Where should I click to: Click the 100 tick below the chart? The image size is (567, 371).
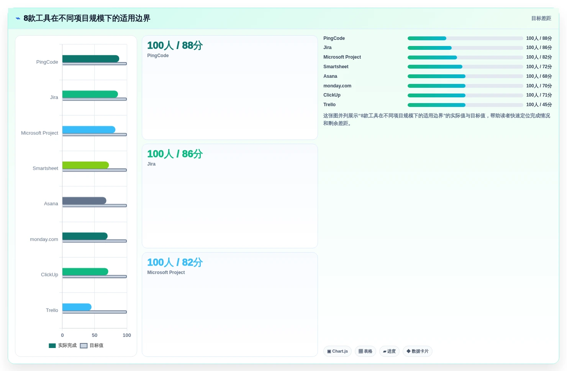pyautogui.click(x=127, y=335)
